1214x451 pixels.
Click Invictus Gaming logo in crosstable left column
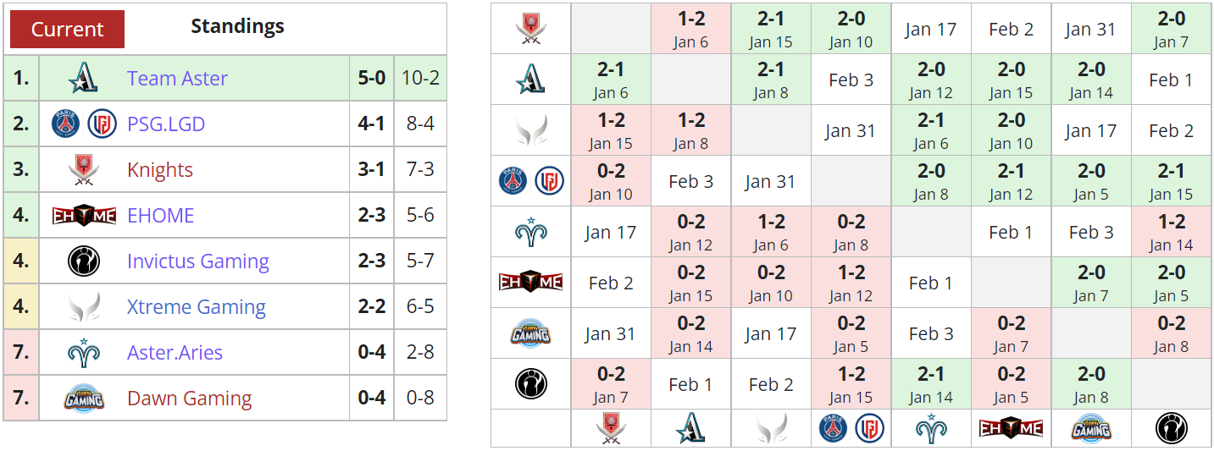[531, 384]
